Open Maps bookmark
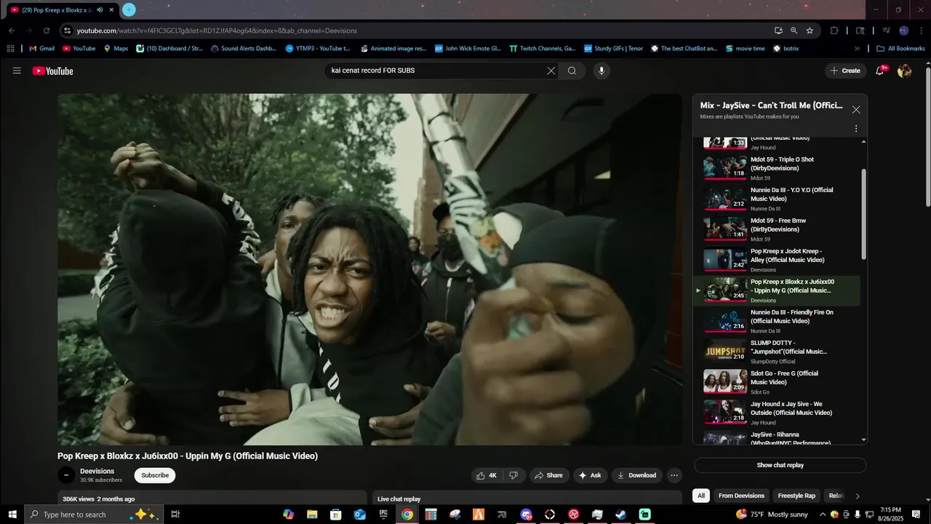 pos(116,49)
